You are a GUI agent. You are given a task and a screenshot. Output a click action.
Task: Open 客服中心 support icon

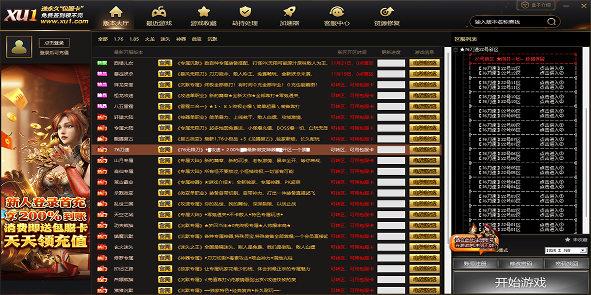tap(337, 12)
